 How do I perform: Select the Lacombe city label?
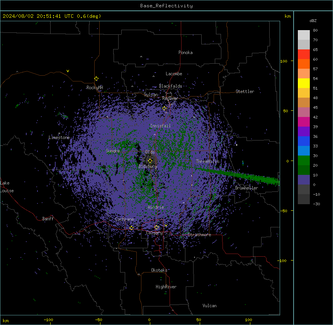point(174,74)
